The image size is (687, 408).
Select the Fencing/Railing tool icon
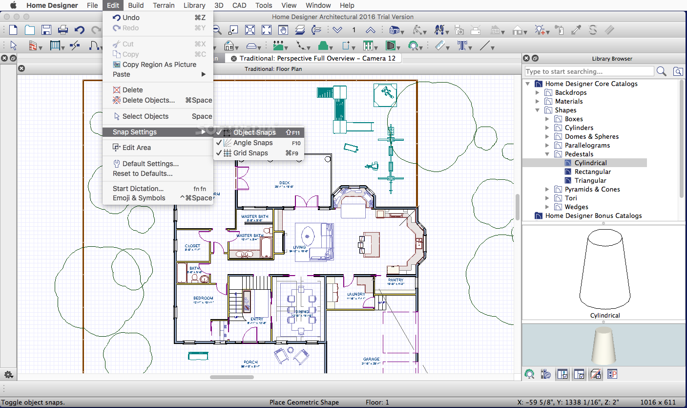tap(55, 45)
